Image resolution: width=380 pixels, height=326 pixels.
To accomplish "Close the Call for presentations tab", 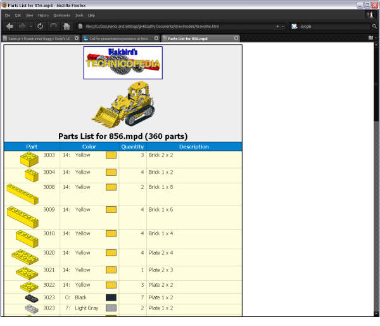I will 156,38.
